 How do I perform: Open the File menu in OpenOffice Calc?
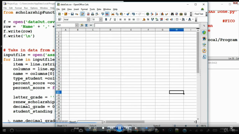pyautogui.click(x=58, y=9)
